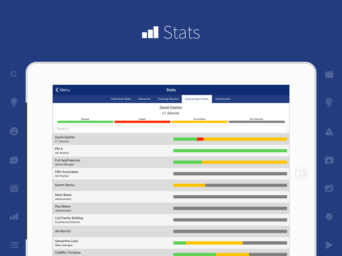The width and height of the screenshot is (342, 256).
Task: Click the red Failed legend bar
Action: tap(142, 122)
